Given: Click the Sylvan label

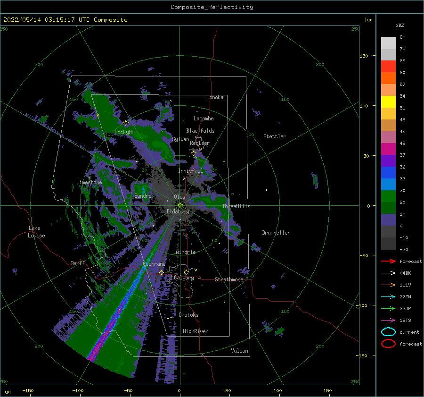Looking at the screenshot, I should (180, 139).
